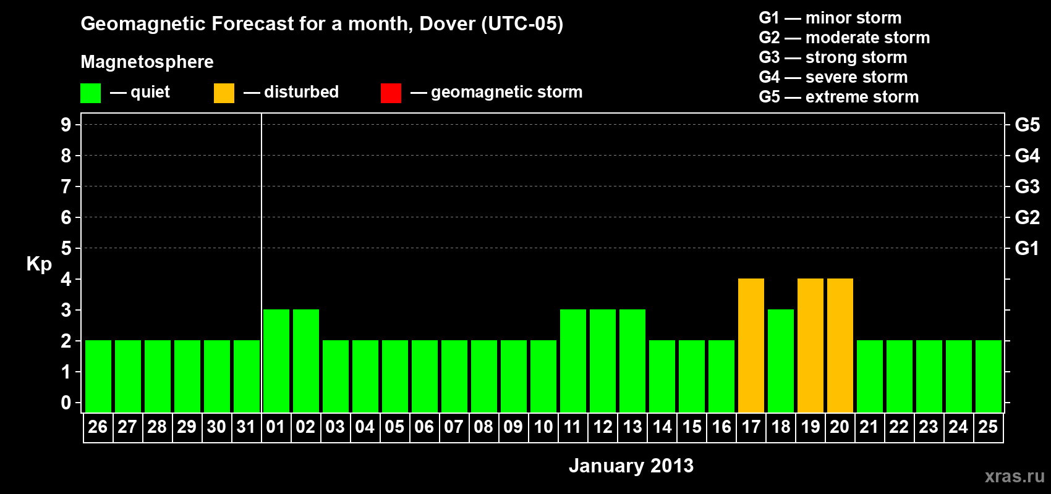
Task: Click date label 28 on the axis
Action: coord(157,427)
